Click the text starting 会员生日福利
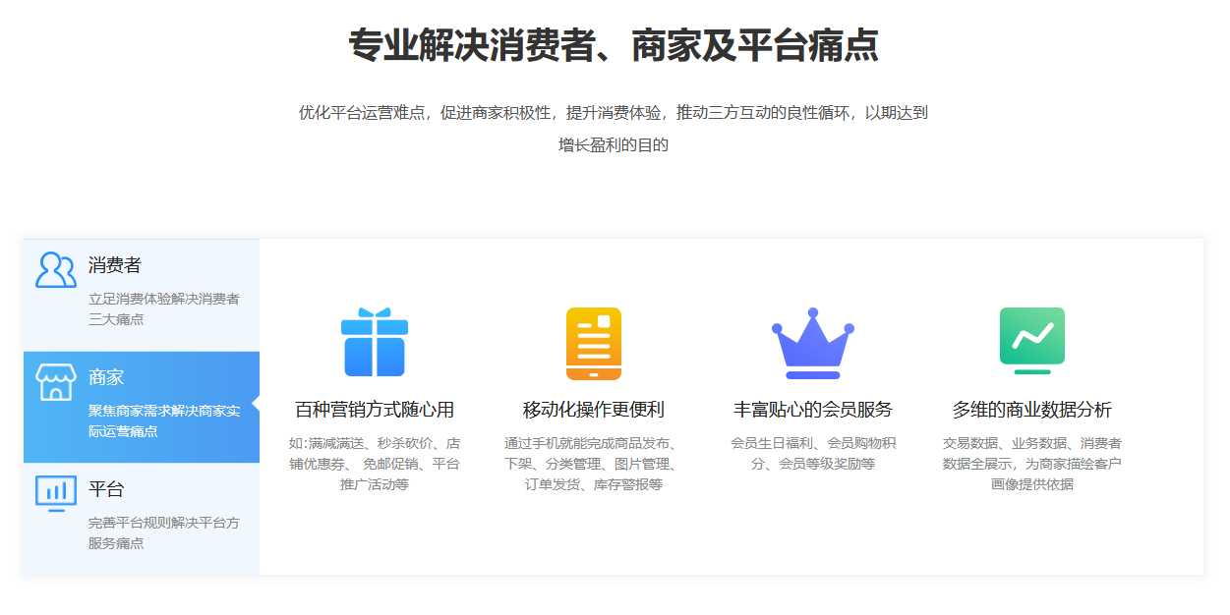 (813, 453)
